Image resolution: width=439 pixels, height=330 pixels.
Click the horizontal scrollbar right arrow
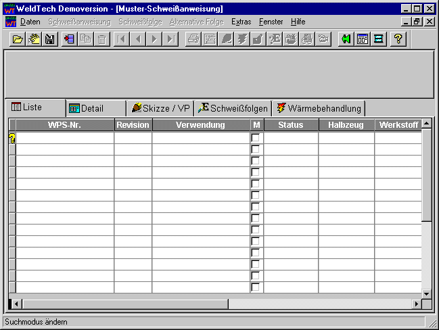(417, 304)
